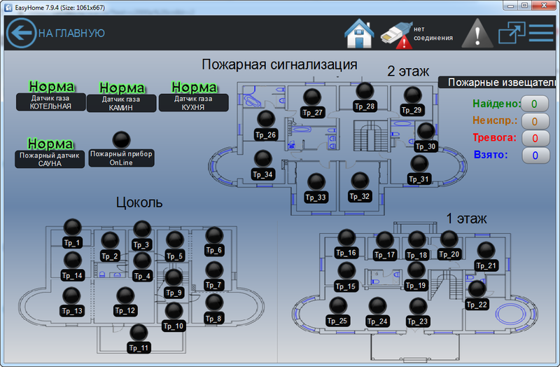560x367 pixels.
Task: Click the back arrow НА ГЛАВНУЮ icon
Action: pyautogui.click(x=21, y=33)
